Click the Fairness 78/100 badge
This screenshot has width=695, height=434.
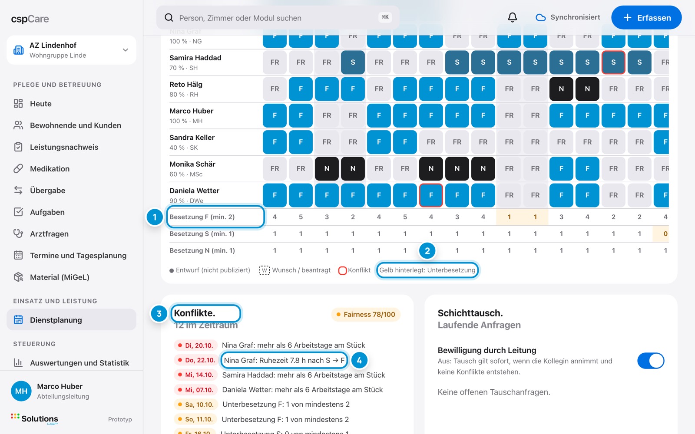coord(366,314)
